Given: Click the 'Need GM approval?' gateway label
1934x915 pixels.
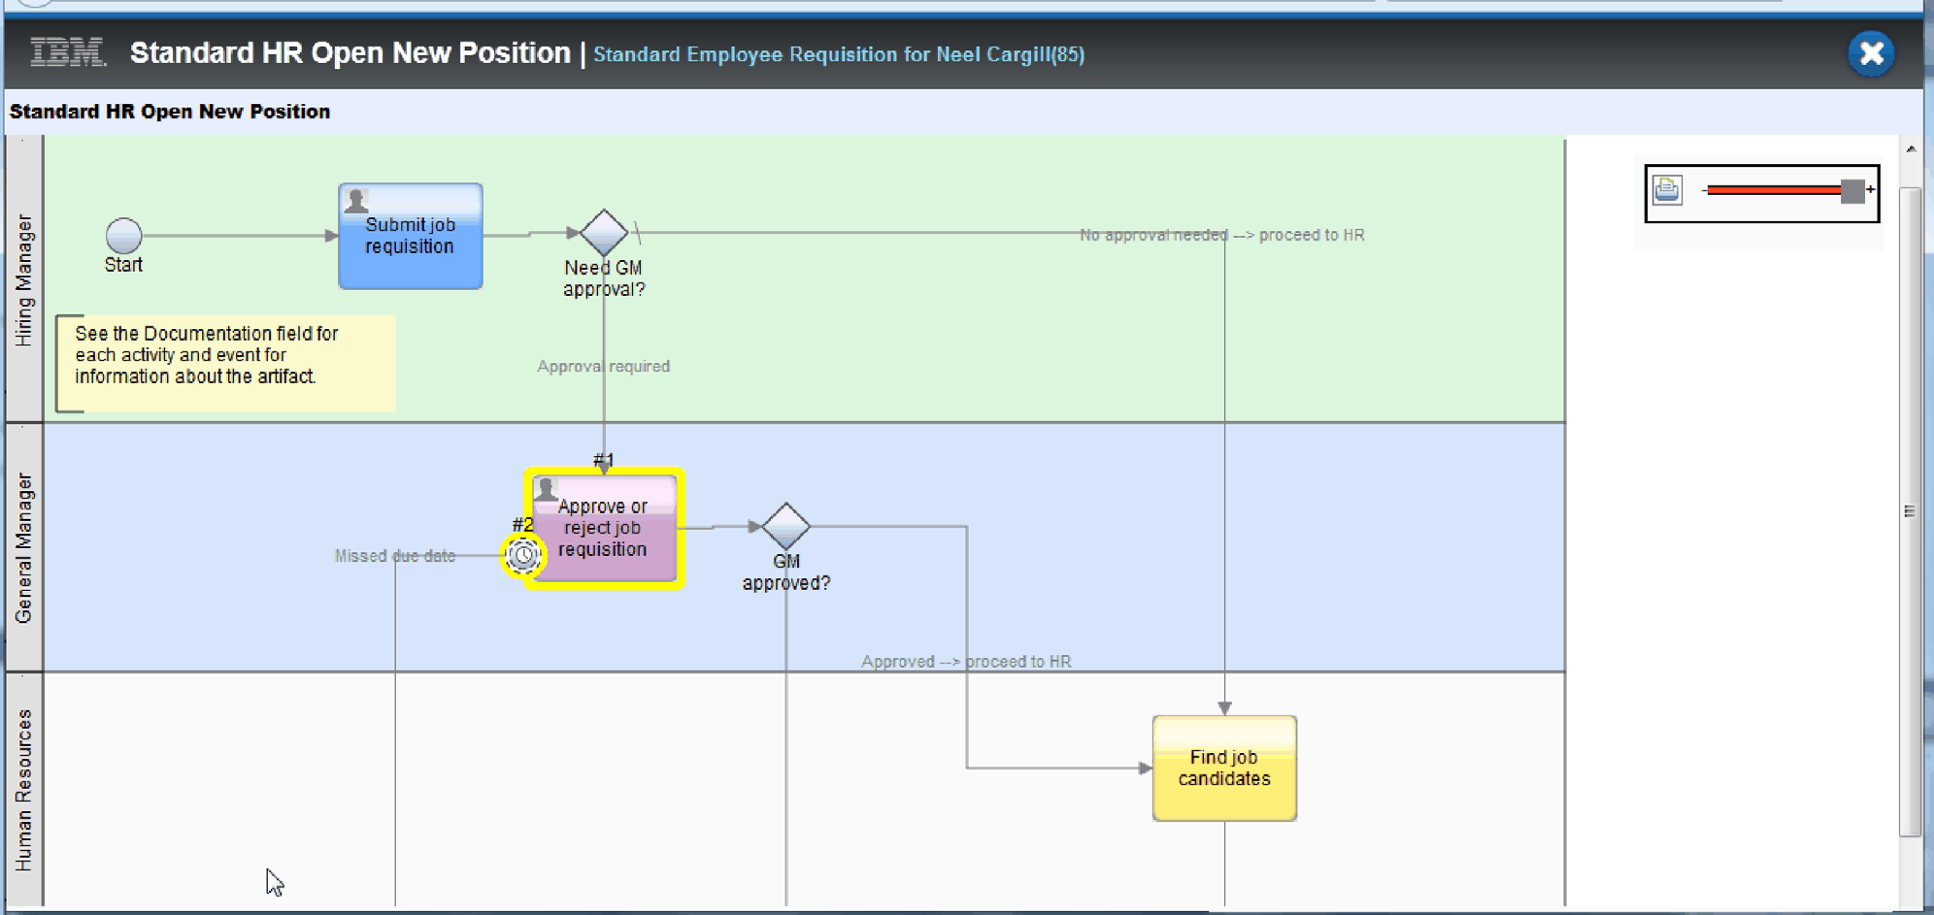Looking at the screenshot, I should (x=604, y=278).
